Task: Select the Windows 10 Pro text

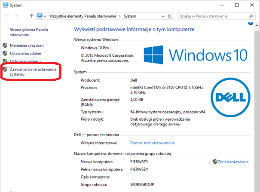Action: (x=95, y=48)
